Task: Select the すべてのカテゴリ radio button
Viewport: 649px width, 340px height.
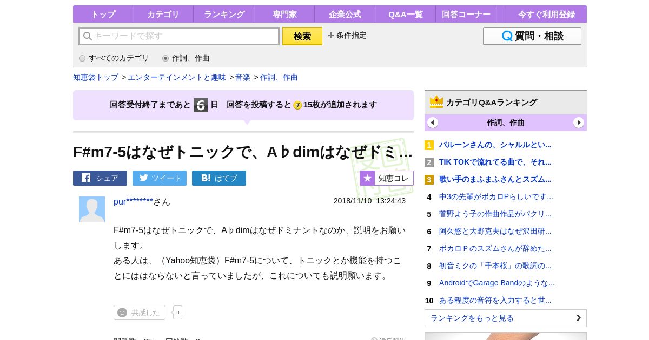Action: tap(82, 58)
